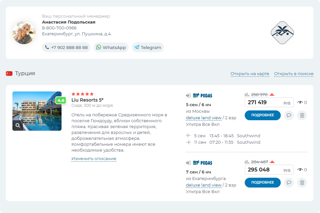Screen dimensions: 320x213
Task: Toggle visibility eye for first tour offer
Action: pos(300,102)
